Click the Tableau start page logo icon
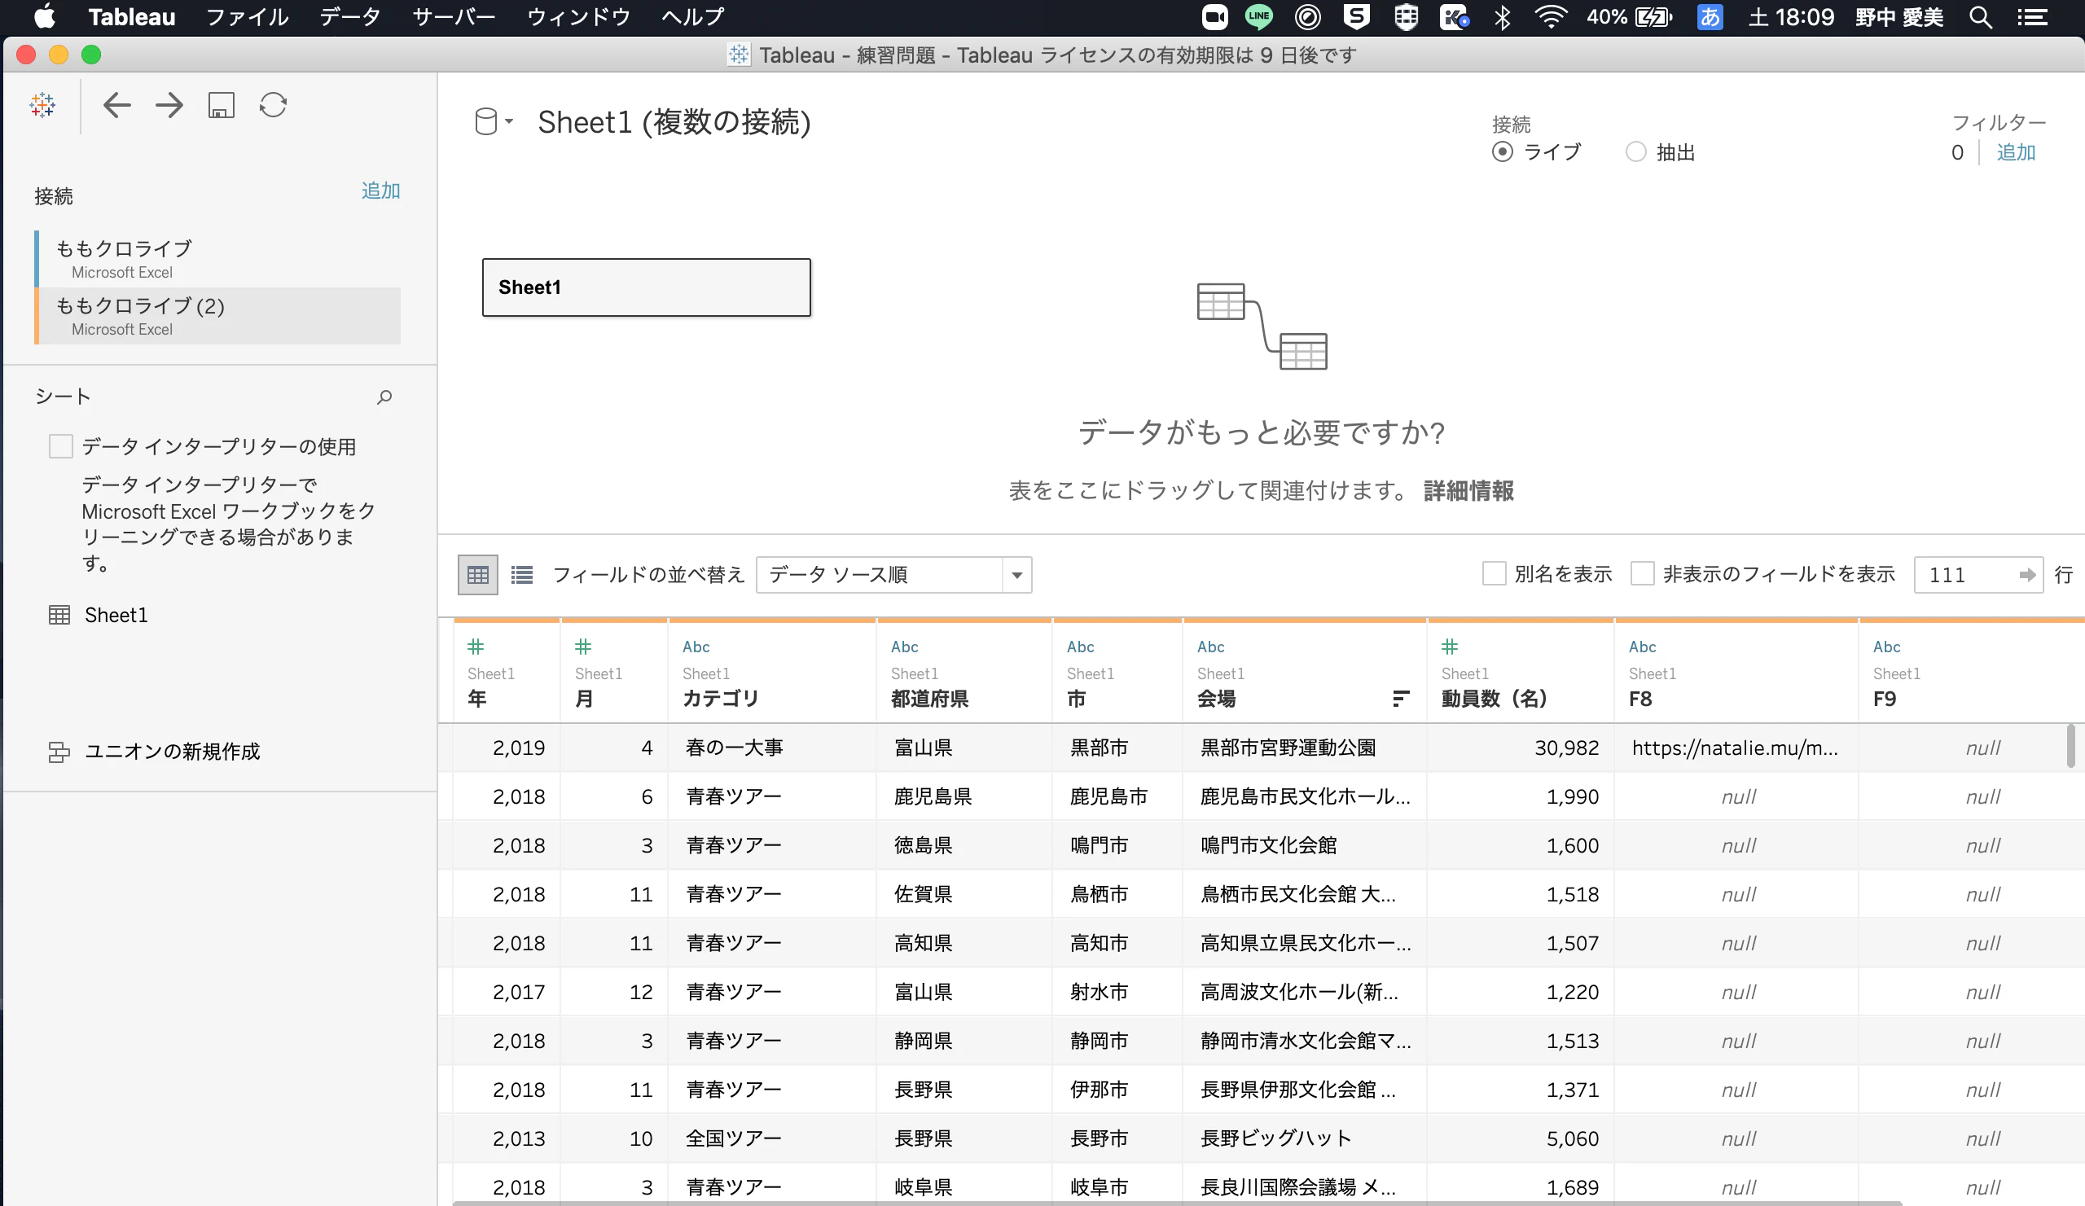This screenshot has width=2085, height=1206. (42, 105)
